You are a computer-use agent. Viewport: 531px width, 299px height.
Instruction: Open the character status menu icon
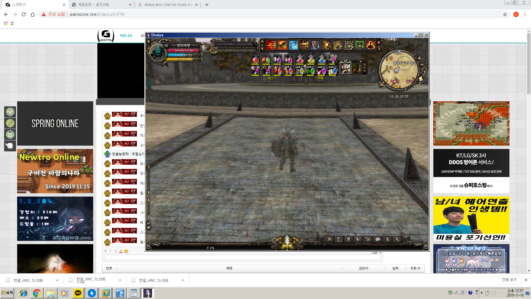point(339,239)
